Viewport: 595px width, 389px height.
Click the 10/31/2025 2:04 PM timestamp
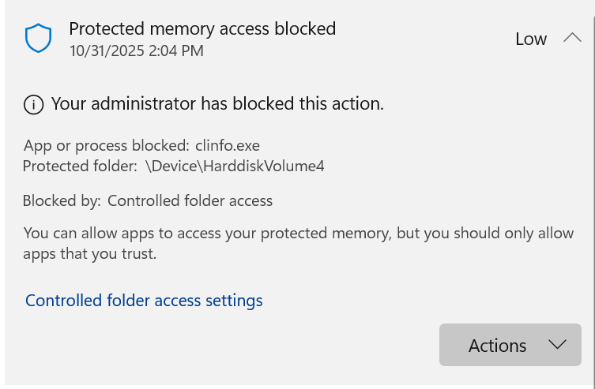pos(136,50)
